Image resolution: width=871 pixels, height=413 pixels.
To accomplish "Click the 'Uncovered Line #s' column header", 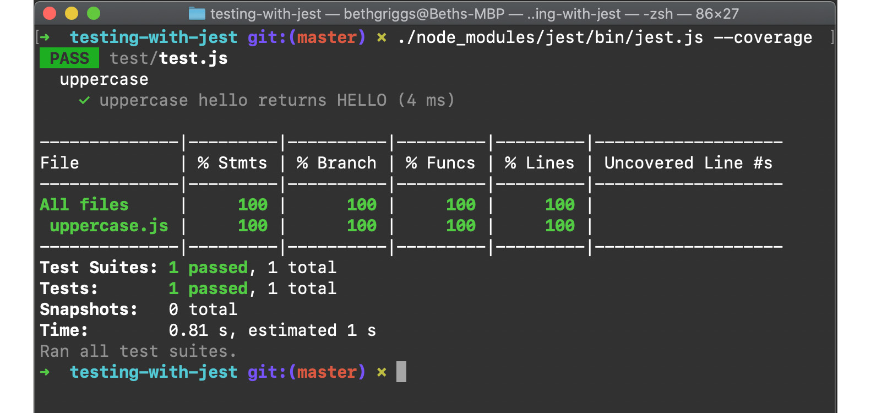I will coord(688,163).
